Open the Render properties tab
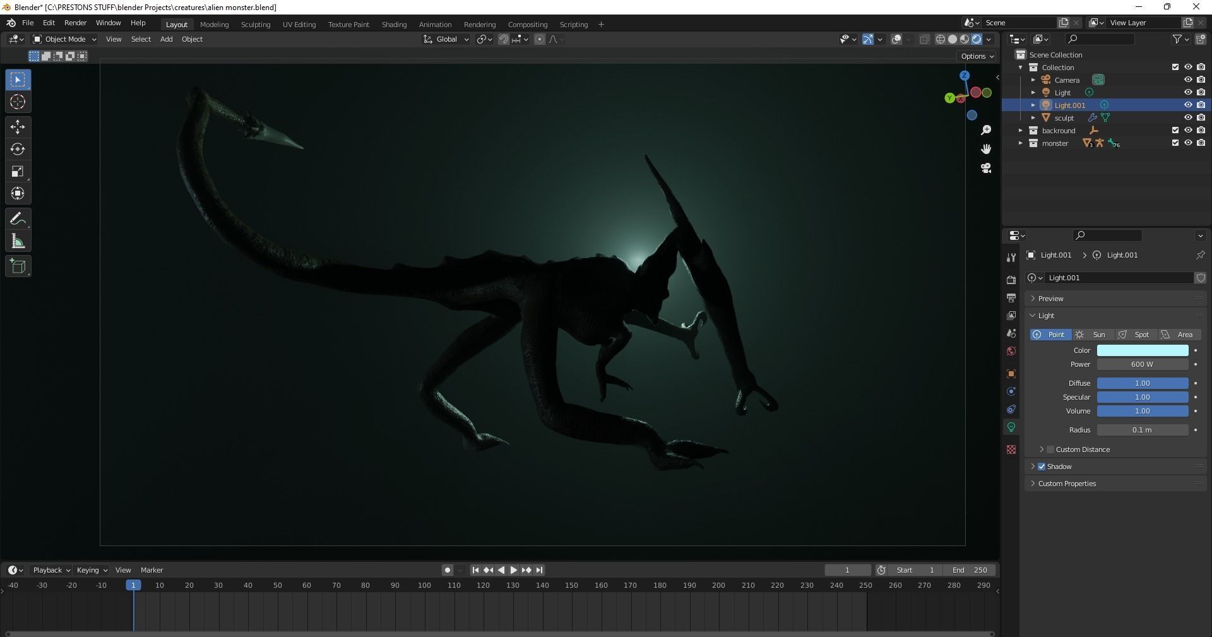Image resolution: width=1212 pixels, height=637 pixels. (x=1011, y=280)
